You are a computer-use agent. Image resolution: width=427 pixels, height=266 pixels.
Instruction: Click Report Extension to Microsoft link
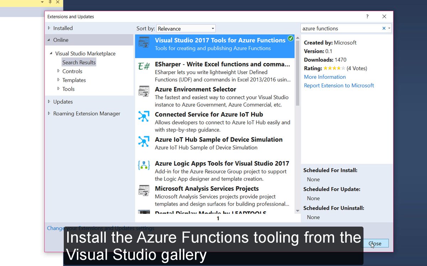click(339, 85)
